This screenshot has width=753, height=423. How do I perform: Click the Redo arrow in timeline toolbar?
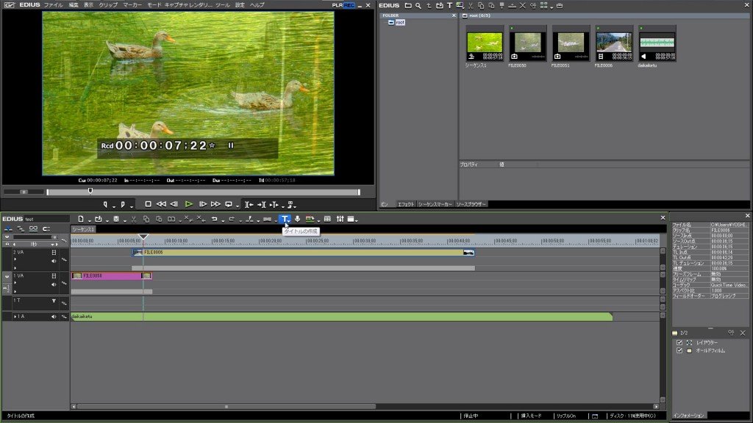(x=232, y=219)
